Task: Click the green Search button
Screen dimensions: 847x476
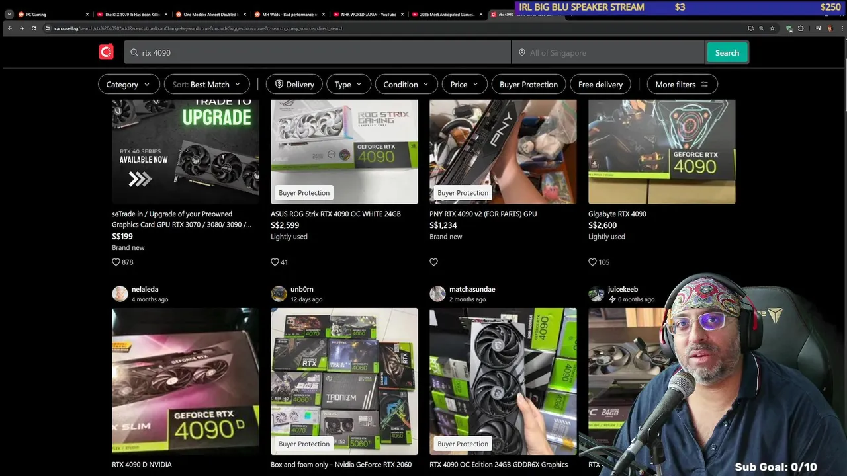Action: 727,52
